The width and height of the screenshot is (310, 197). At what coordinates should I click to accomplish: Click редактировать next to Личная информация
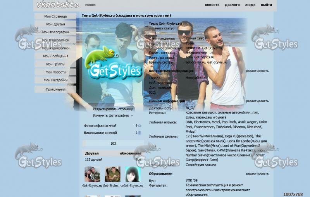click(x=257, y=101)
